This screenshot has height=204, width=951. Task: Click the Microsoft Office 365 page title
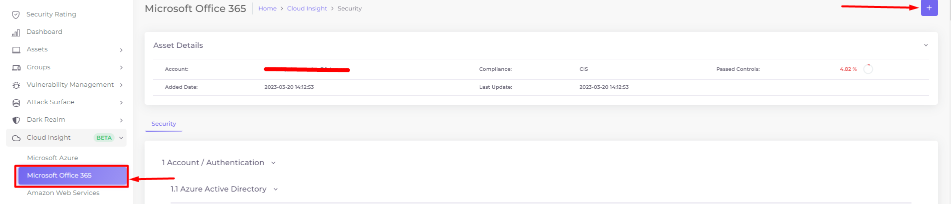click(195, 8)
